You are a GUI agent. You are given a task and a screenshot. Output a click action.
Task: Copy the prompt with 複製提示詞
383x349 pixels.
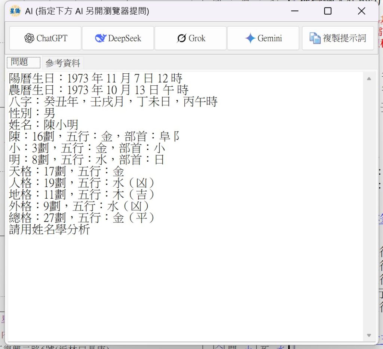(x=338, y=38)
